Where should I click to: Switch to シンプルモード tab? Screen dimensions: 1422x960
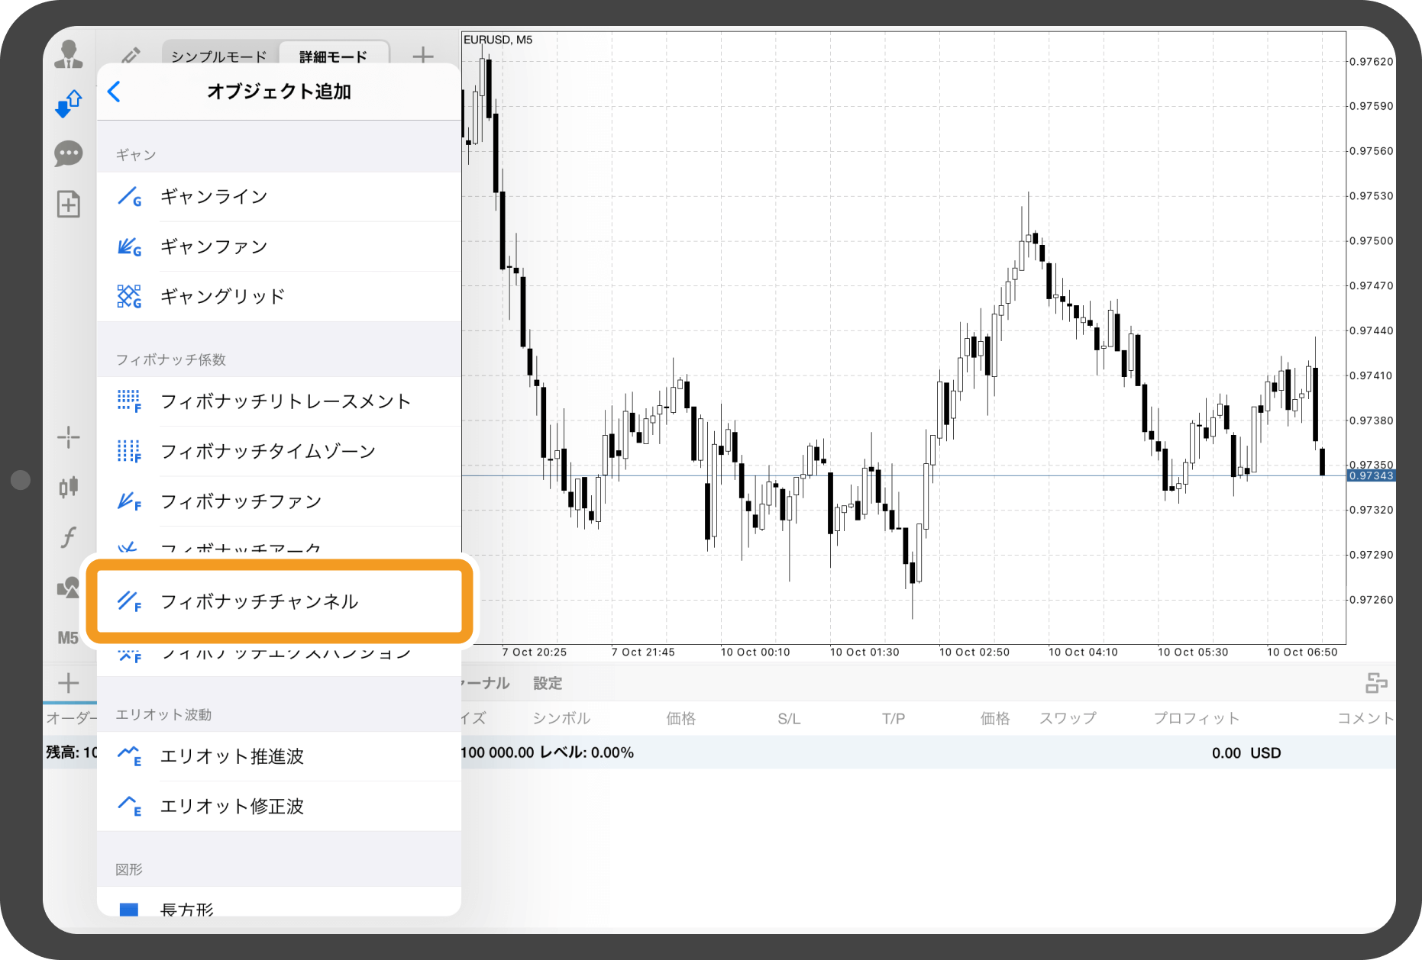(218, 55)
